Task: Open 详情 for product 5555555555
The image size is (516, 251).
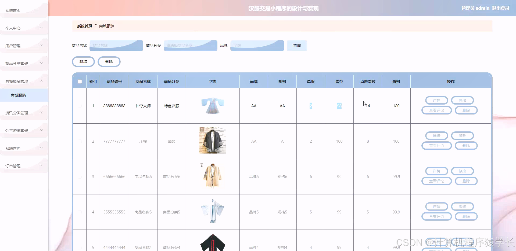Action: click(x=436, y=206)
